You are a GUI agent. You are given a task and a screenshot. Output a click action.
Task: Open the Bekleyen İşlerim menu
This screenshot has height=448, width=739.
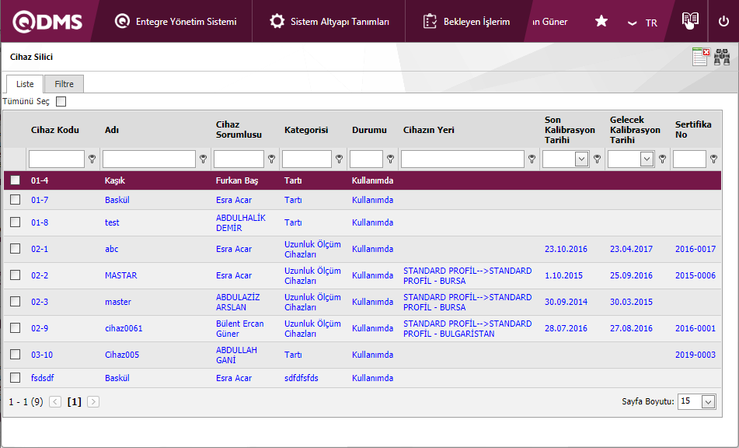466,22
